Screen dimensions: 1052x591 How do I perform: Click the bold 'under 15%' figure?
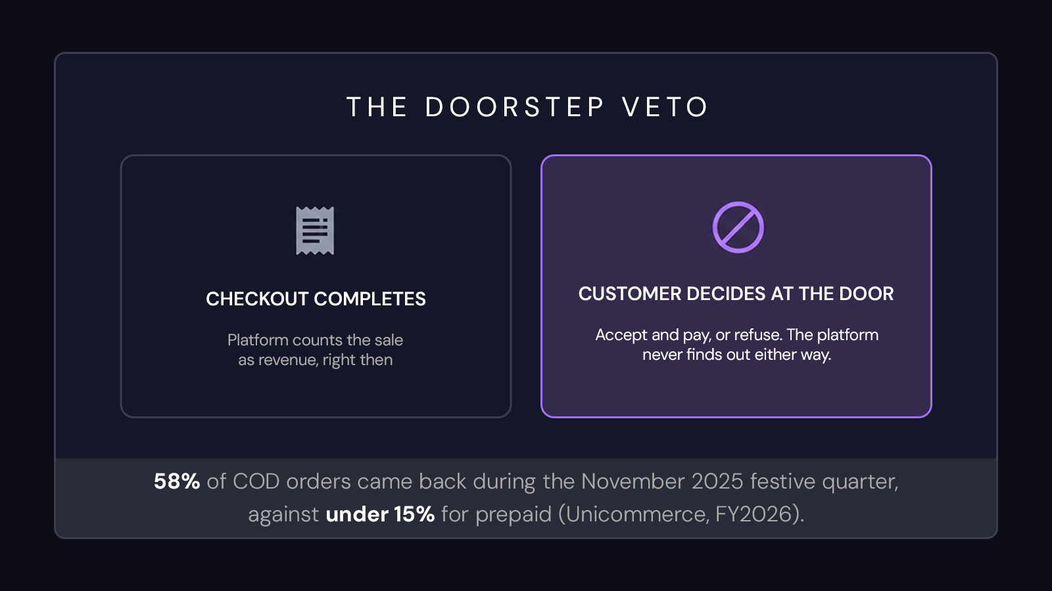pos(380,514)
